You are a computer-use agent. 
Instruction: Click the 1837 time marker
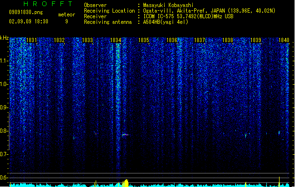point(199,40)
